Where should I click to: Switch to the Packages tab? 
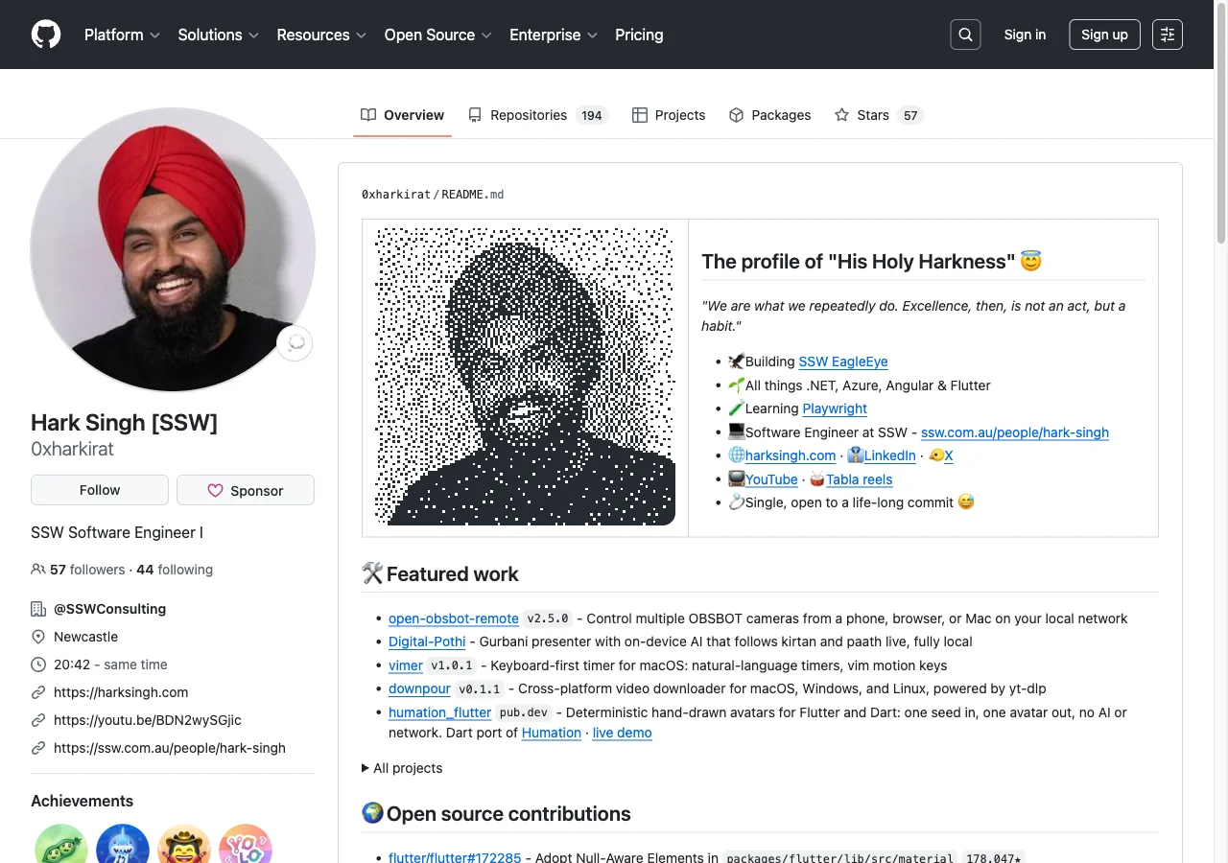[x=770, y=115]
